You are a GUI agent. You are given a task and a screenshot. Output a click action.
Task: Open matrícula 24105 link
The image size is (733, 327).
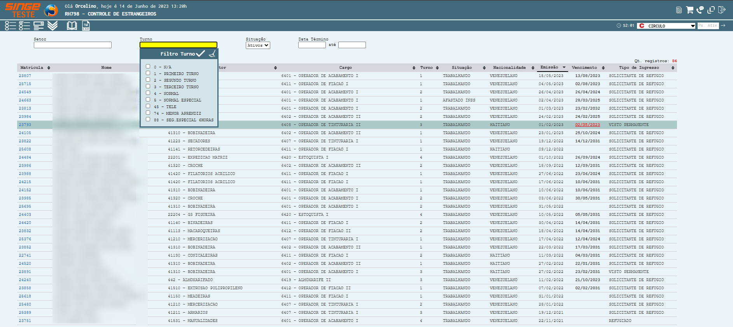point(25,133)
